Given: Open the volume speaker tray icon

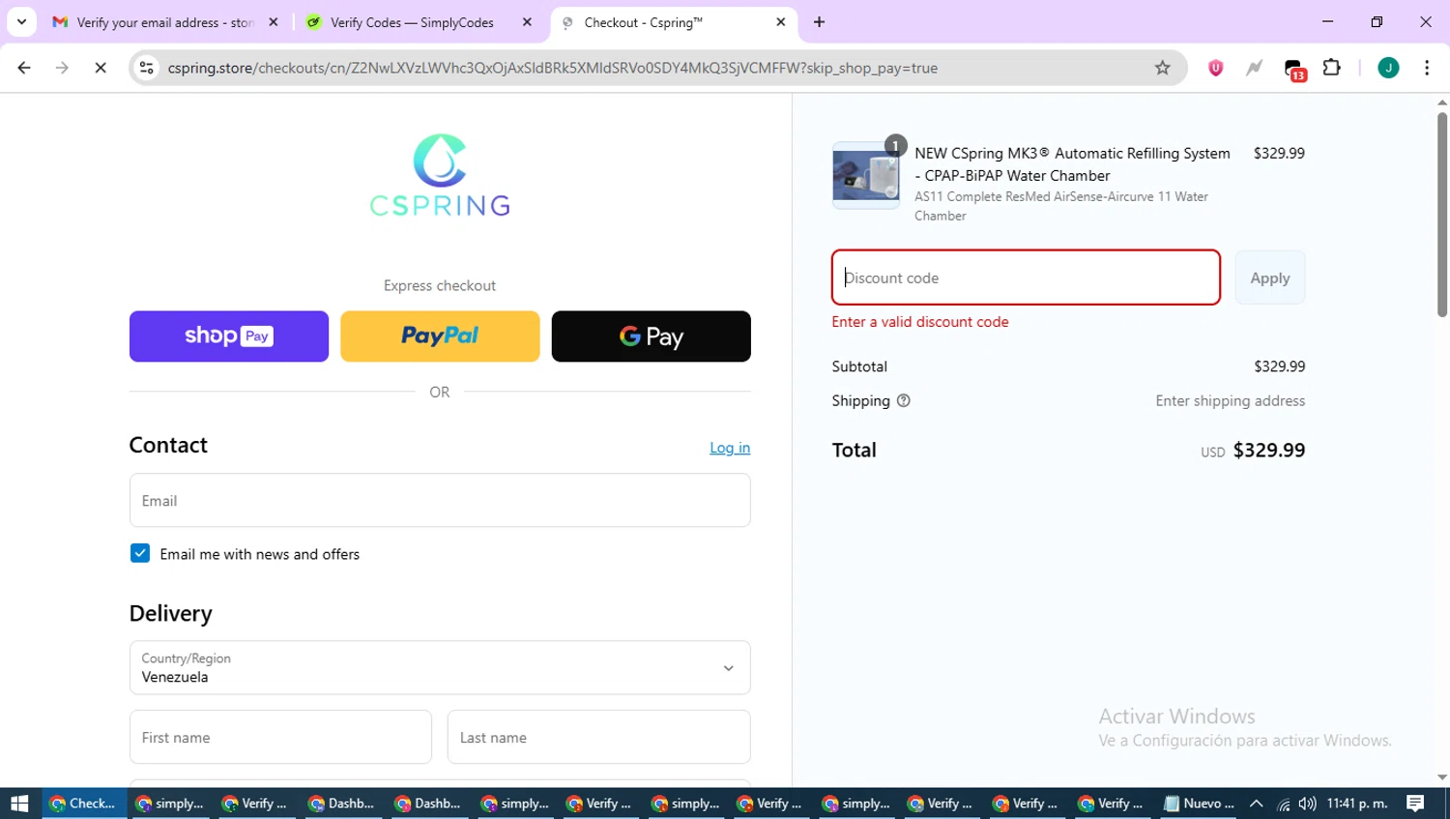Looking at the screenshot, I should 1307,804.
